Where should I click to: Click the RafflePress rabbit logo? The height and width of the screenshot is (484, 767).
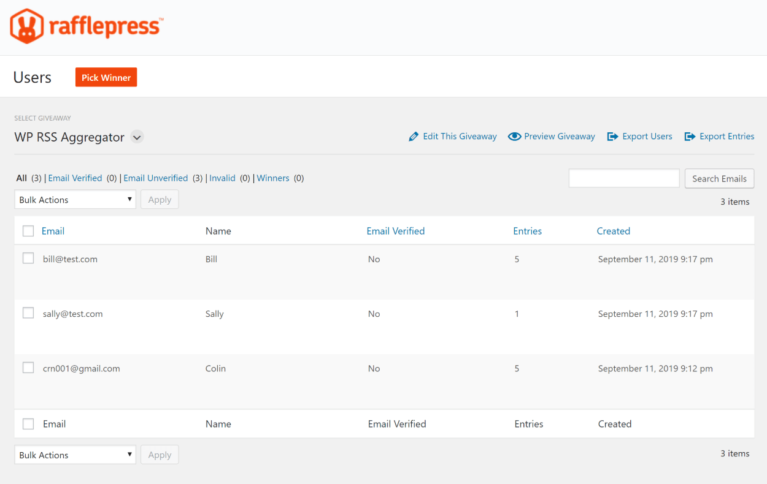[27, 26]
